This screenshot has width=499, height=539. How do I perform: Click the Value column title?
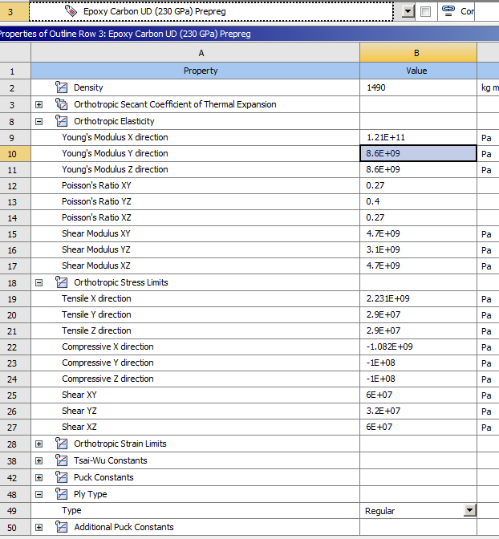pyautogui.click(x=418, y=71)
